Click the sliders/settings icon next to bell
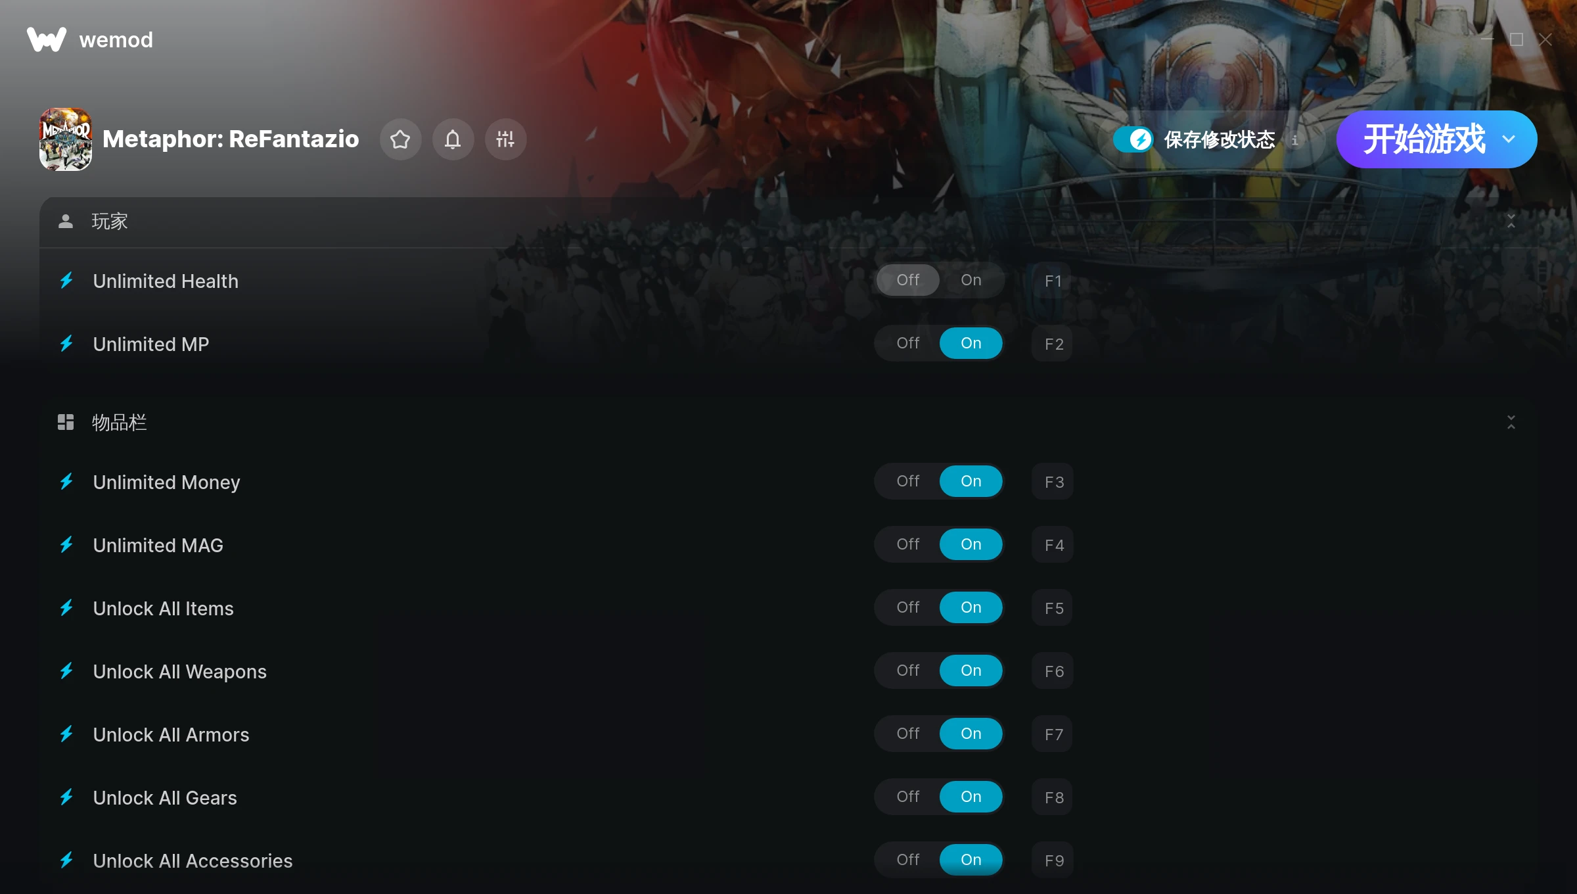Viewport: 1577px width, 894px height. point(505,139)
